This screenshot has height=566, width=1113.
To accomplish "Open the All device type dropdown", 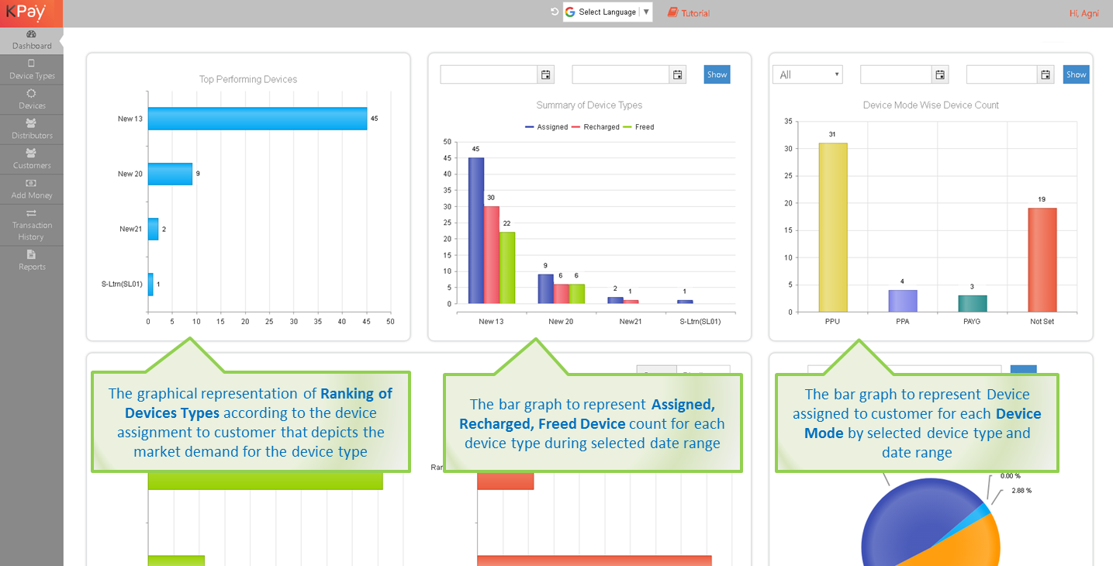I will [807, 74].
